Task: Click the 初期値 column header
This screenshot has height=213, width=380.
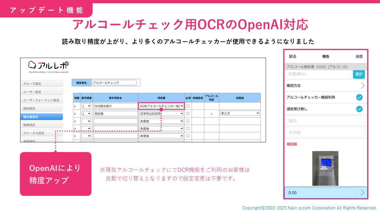Action: point(240,98)
